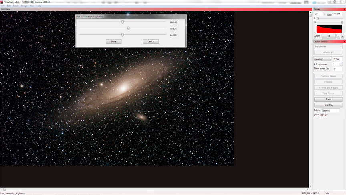Expand the Duration dropdown
This screenshot has width=346, height=195.
click(x=322, y=59)
